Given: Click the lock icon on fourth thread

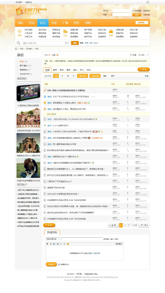Looking at the screenshot, I should 45,109.
